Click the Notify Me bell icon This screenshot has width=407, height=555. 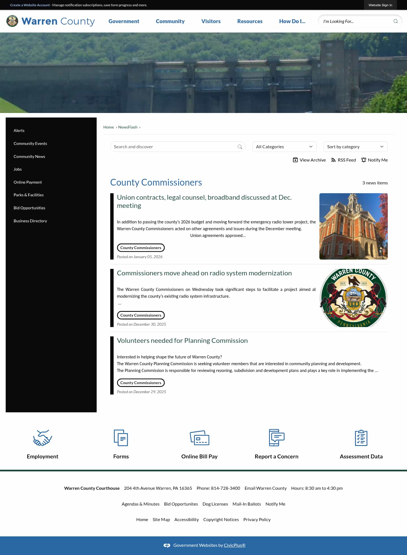[363, 160]
